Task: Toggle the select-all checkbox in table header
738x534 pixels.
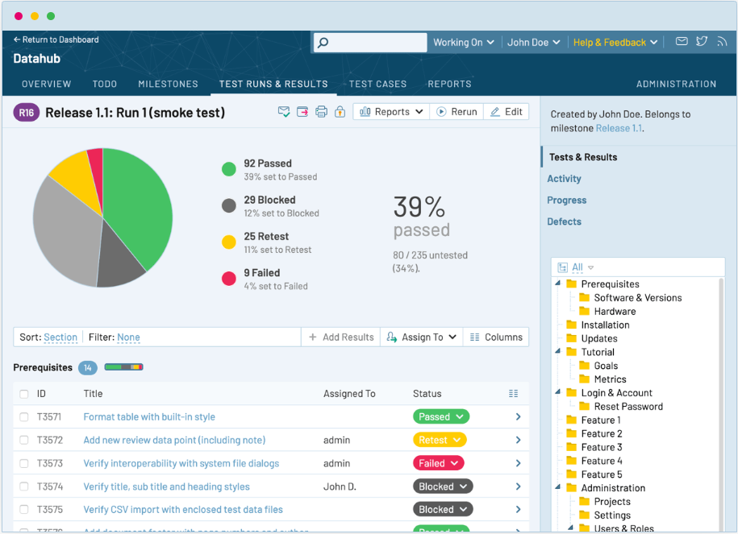Action: pos(24,394)
